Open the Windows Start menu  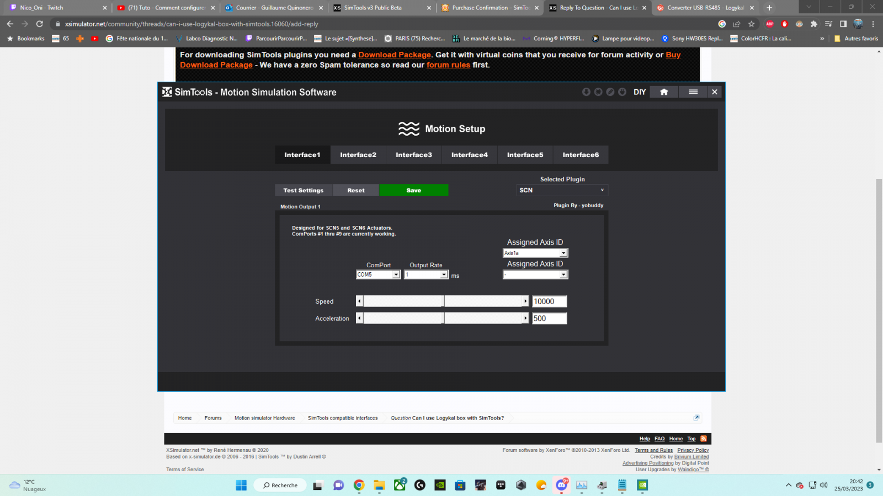[x=241, y=485]
